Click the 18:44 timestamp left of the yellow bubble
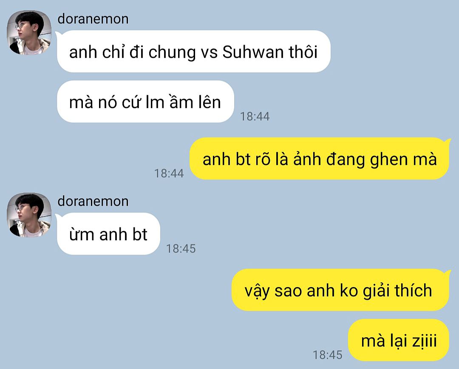The width and height of the screenshot is (459, 369). pyautogui.click(x=169, y=173)
